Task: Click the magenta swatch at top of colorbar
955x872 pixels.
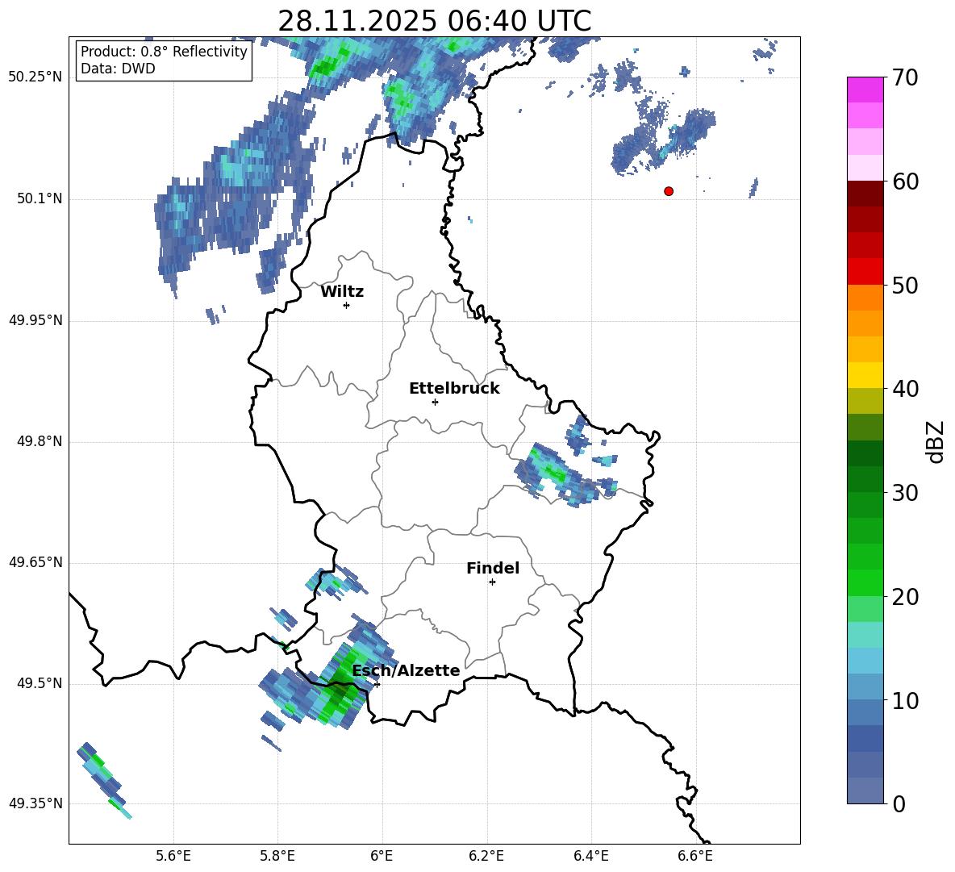Action: pos(865,90)
